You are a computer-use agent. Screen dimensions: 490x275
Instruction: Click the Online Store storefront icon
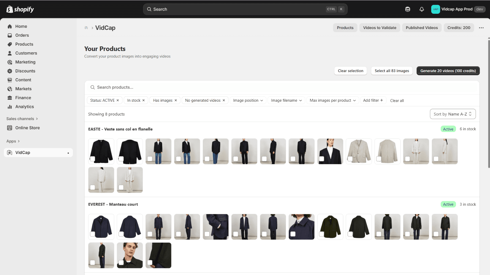coord(10,128)
